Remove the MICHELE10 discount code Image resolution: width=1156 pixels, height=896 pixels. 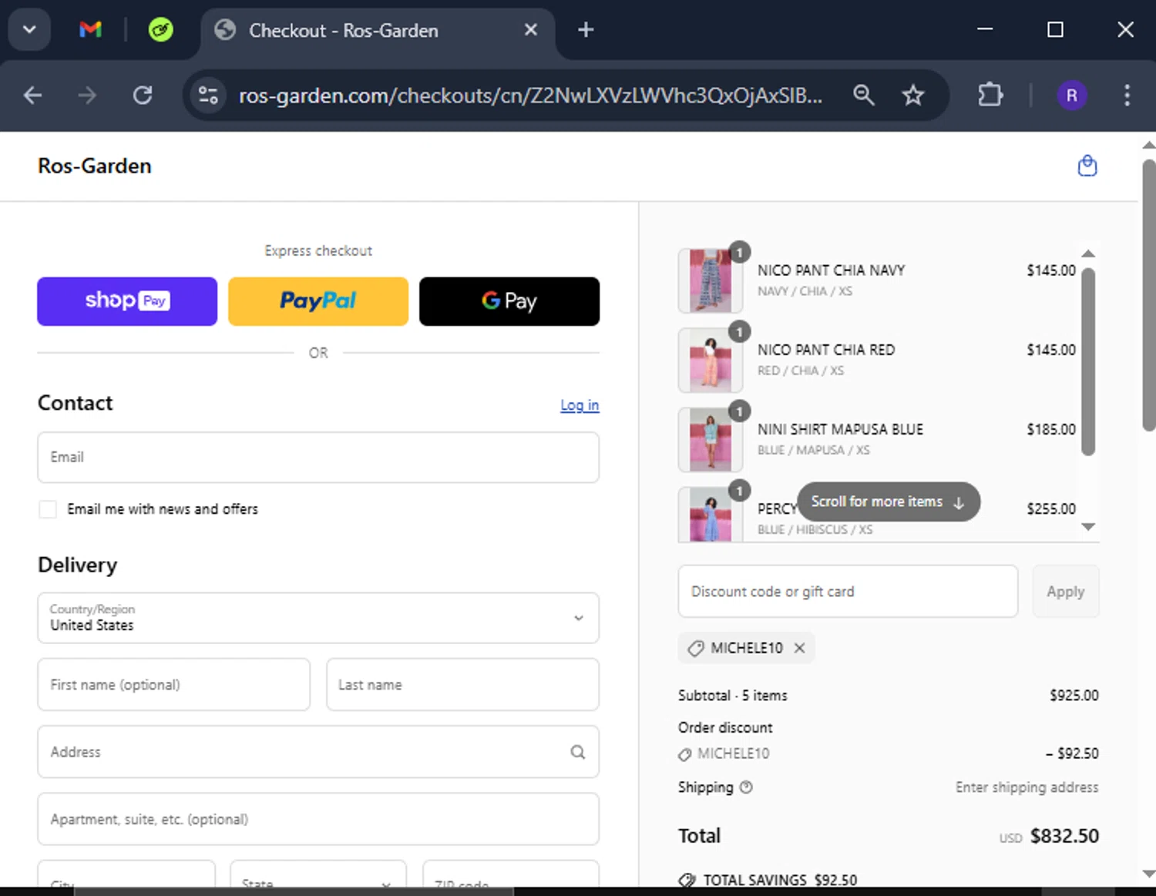[x=800, y=648]
